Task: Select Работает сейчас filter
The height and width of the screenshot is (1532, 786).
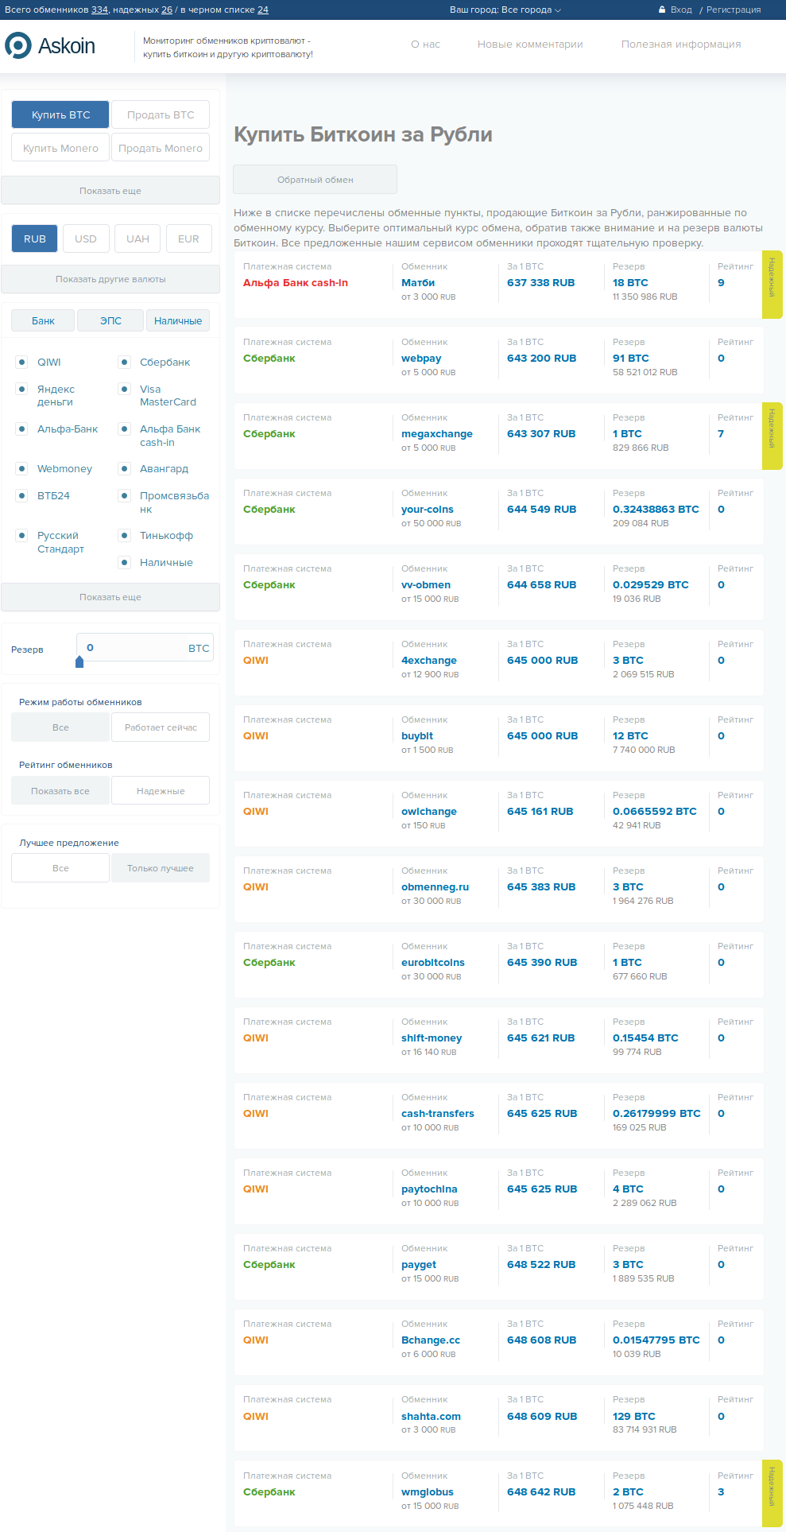Action: coord(161,727)
